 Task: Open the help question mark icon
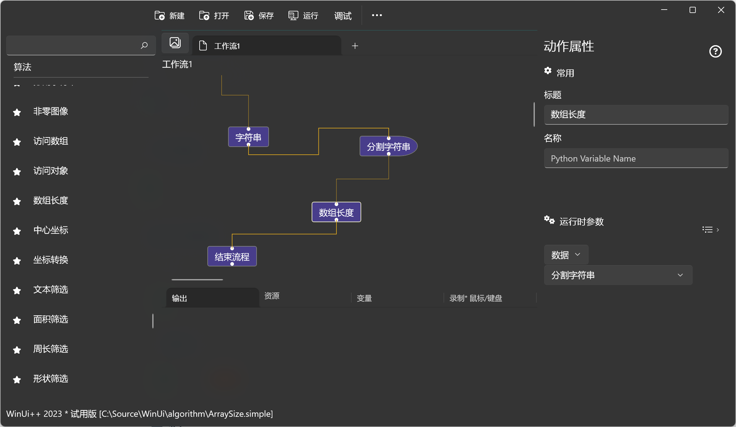click(x=715, y=51)
